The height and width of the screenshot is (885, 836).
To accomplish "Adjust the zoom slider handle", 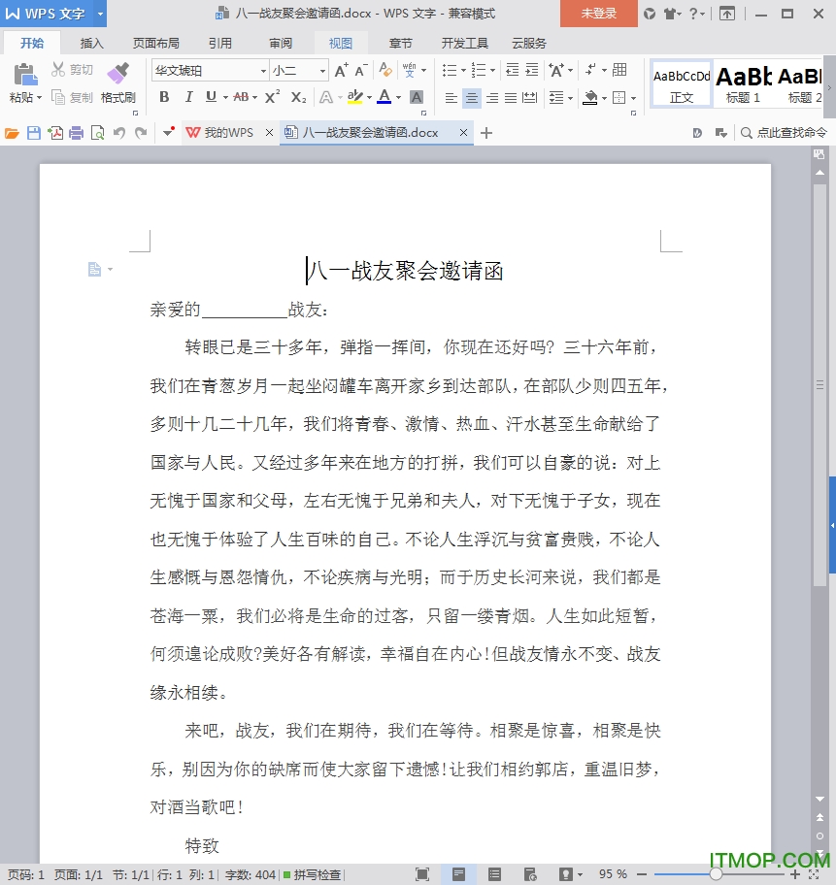I will (x=716, y=874).
